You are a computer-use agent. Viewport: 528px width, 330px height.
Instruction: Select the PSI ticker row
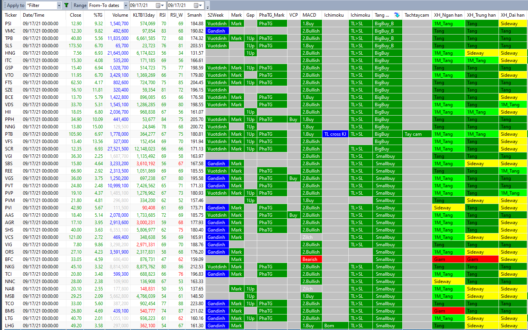pos(9,24)
